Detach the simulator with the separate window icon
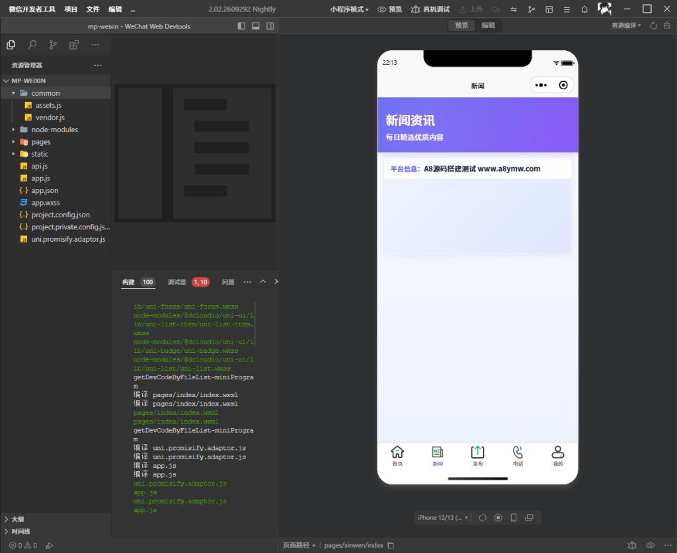Screen dimensions: 677x553 [529, 517]
